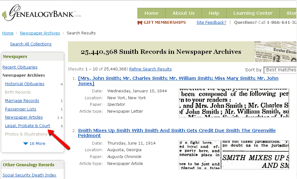
Task: Open the Mrs. John Smith result title
Action: click(178, 81)
